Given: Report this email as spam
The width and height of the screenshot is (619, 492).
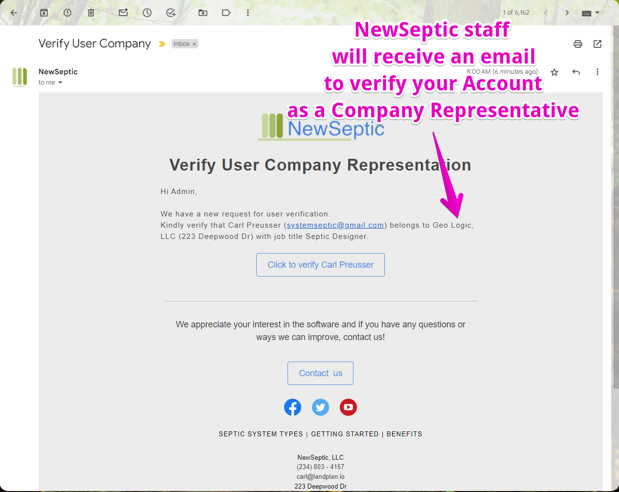Looking at the screenshot, I should (x=67, y=13).
